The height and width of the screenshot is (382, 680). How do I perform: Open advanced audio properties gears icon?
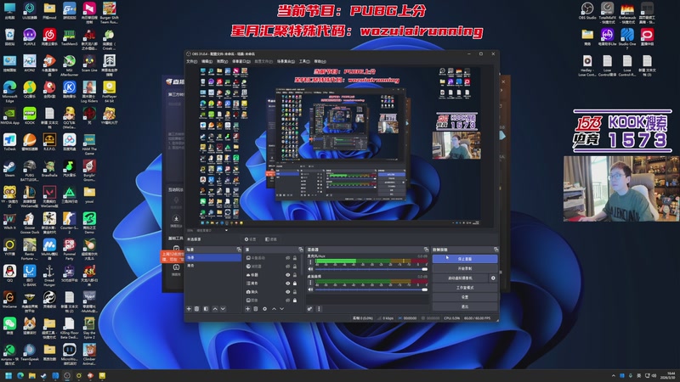pyautogui.click(x=309, y=309)
